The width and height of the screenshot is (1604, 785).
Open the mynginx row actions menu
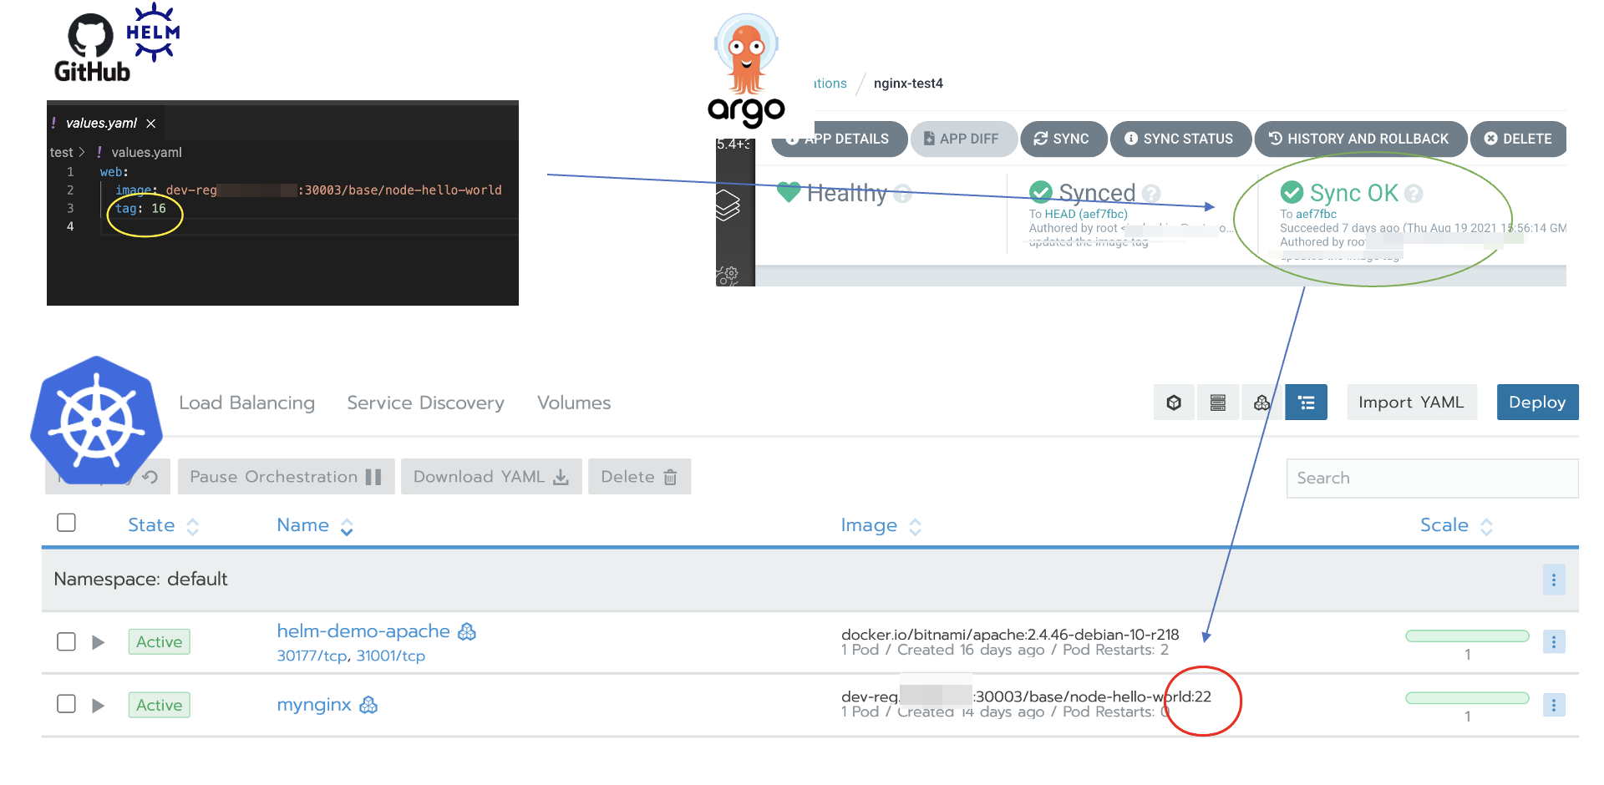coord(1554,706)
